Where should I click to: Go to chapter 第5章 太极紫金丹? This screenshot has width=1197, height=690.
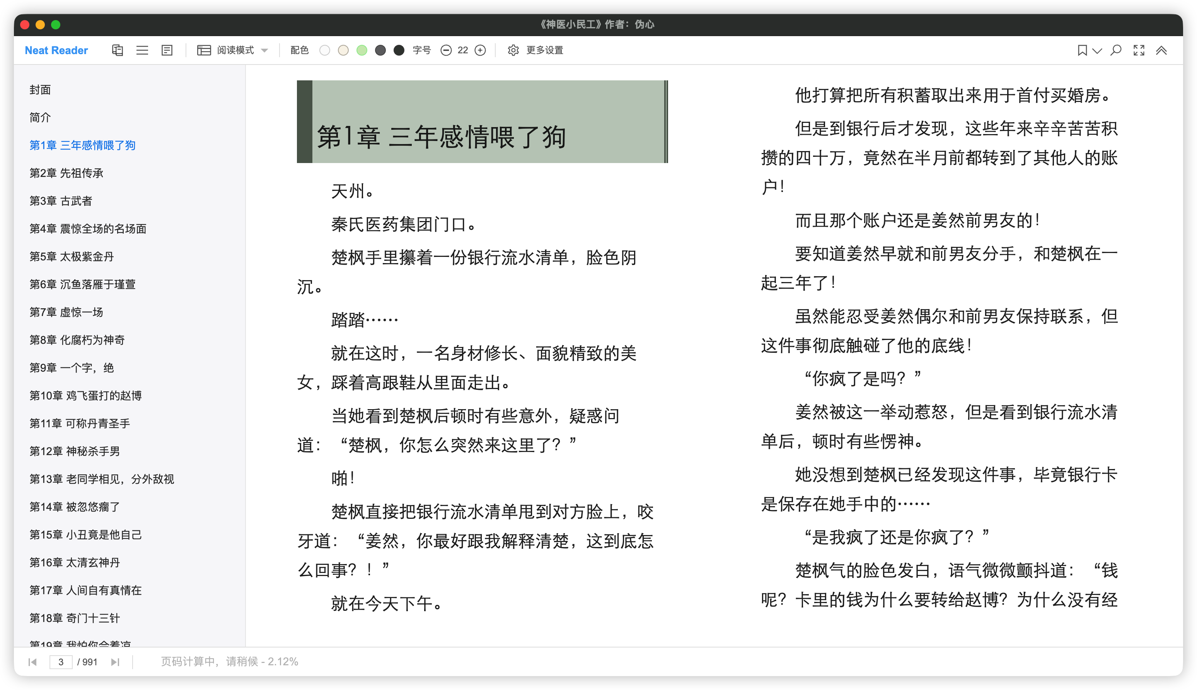tap(72, 257)
